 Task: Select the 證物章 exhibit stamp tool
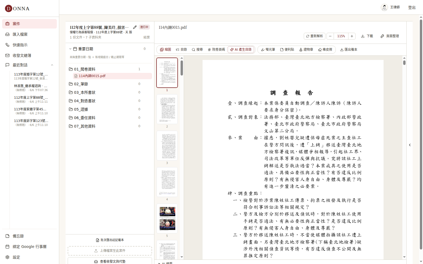click(x=306, y=50)
